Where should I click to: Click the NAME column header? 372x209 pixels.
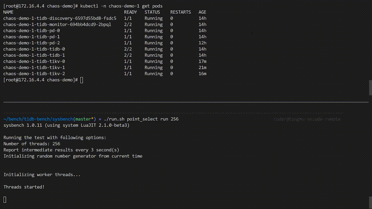coord(8,12)
